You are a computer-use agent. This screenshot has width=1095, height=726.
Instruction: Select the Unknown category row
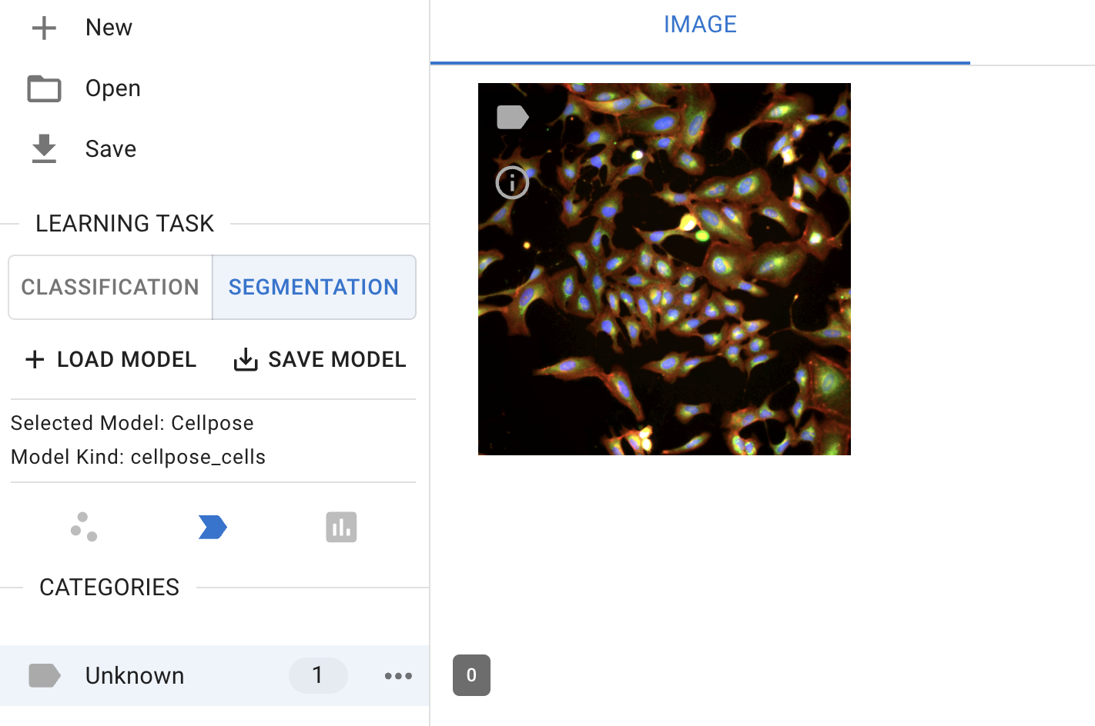pos(215,675)
